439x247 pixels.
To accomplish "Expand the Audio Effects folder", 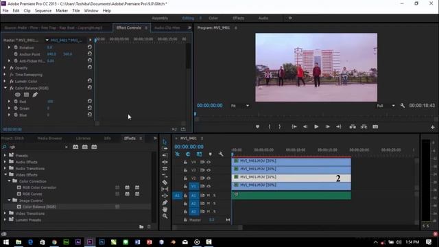I will (x=5, y=162).
